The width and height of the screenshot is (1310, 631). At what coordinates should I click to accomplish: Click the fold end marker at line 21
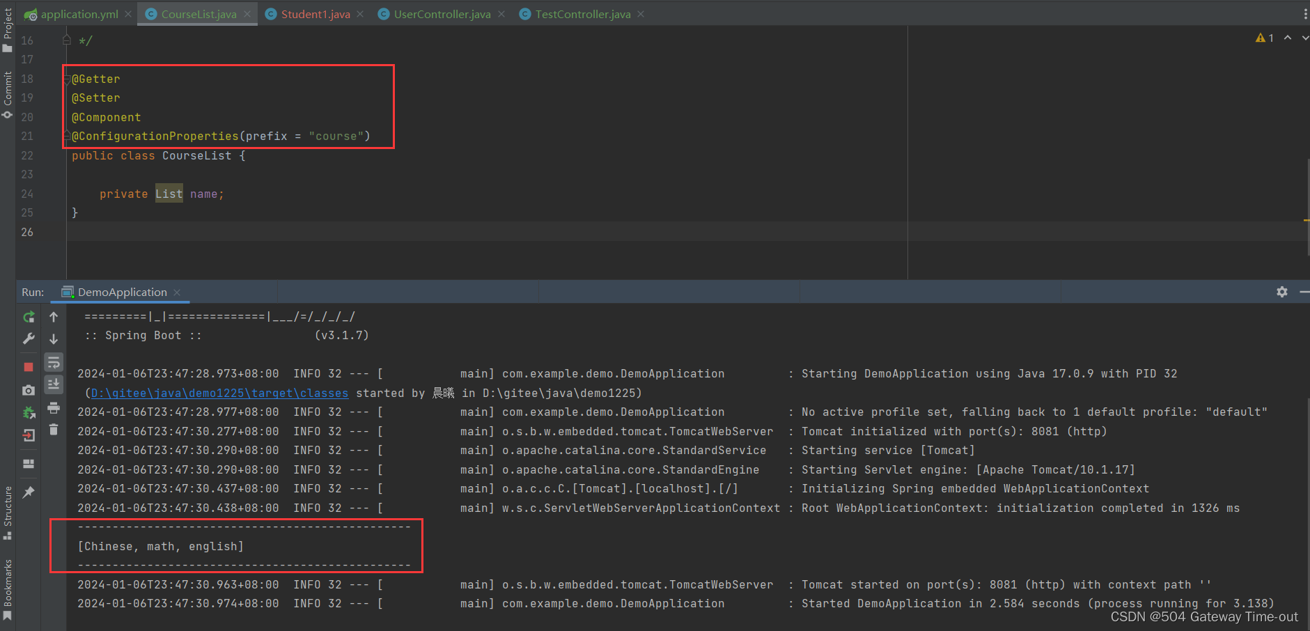pyautogui.click(x=67, y=136)
